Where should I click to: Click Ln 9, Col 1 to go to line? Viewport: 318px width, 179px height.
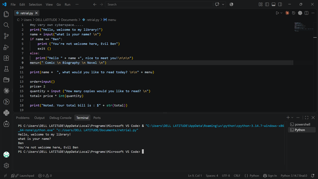pos(195,176)
